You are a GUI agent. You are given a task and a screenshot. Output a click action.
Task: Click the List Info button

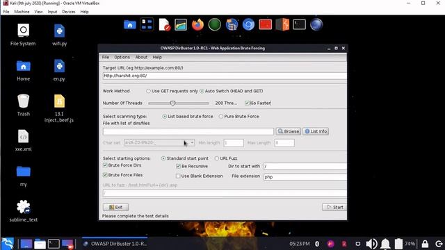tap(316, 131)
